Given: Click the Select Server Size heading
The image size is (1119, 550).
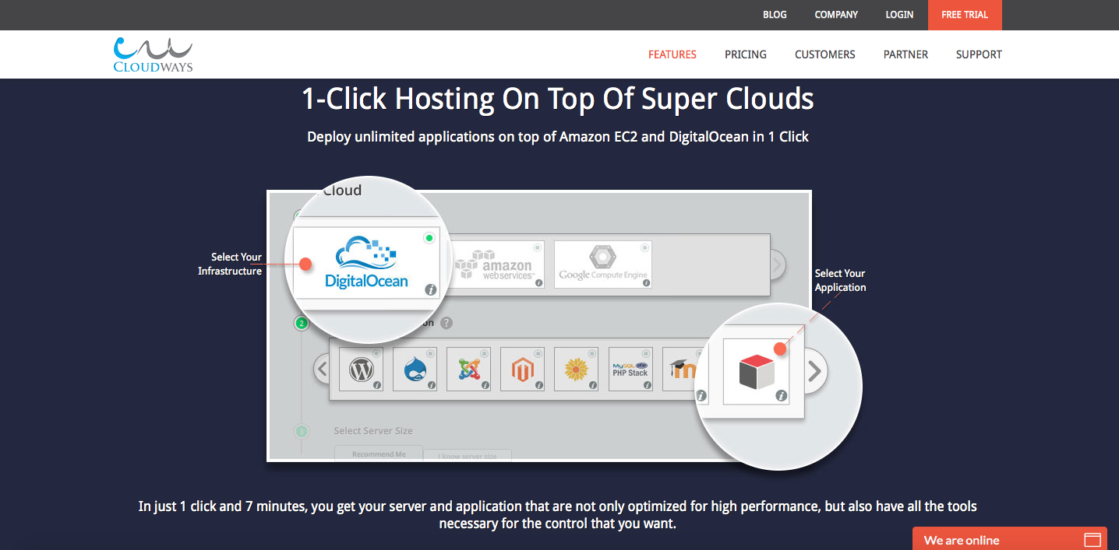Looking at the screenshot, I should click(373, 431).
